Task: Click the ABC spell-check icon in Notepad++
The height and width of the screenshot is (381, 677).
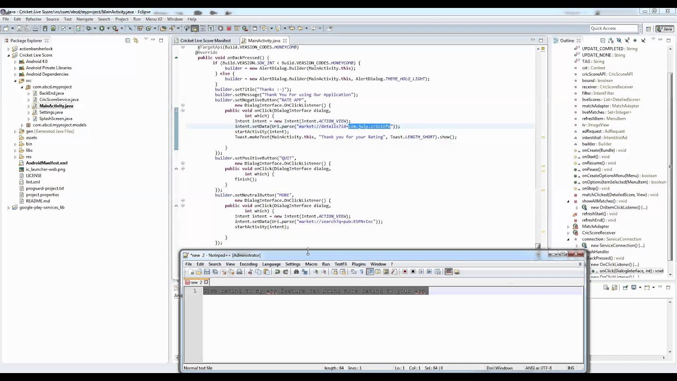Action: tap(449, 272)
